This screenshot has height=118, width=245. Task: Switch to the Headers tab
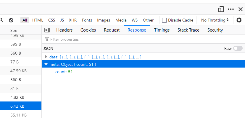pyautogui.click(x=65, y=30)
